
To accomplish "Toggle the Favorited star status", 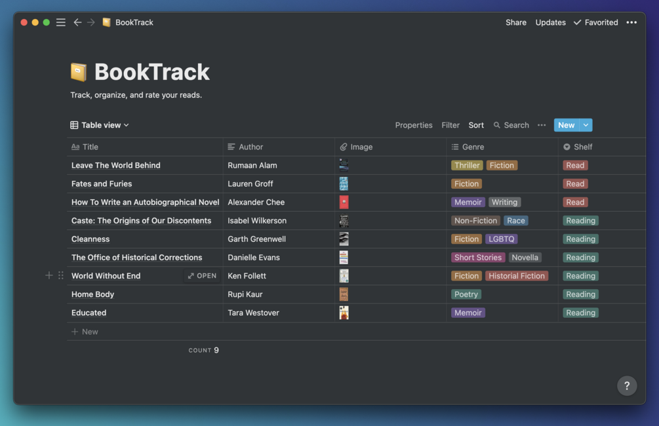I will tap(595, 22).
